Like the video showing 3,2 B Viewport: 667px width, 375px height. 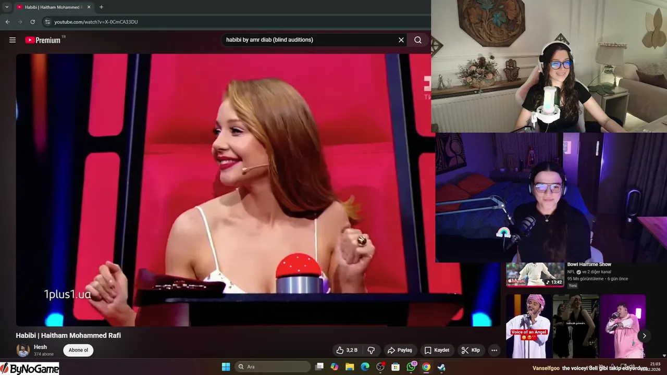(x=347, y=350)
